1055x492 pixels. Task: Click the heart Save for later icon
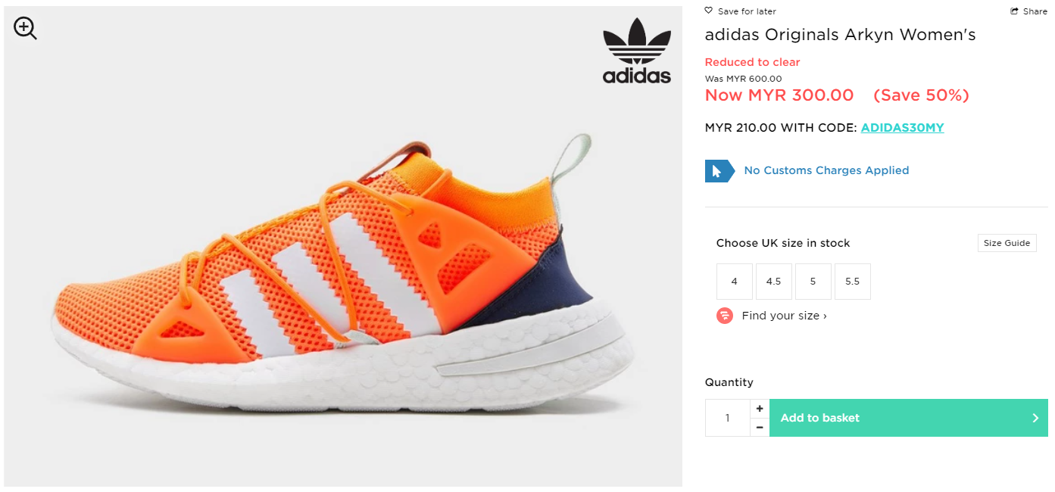pyautogui.click(x=709, y=11)
